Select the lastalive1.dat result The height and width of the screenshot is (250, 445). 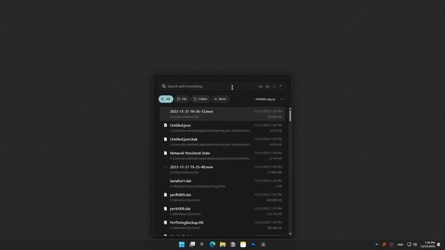coord(222,183)
